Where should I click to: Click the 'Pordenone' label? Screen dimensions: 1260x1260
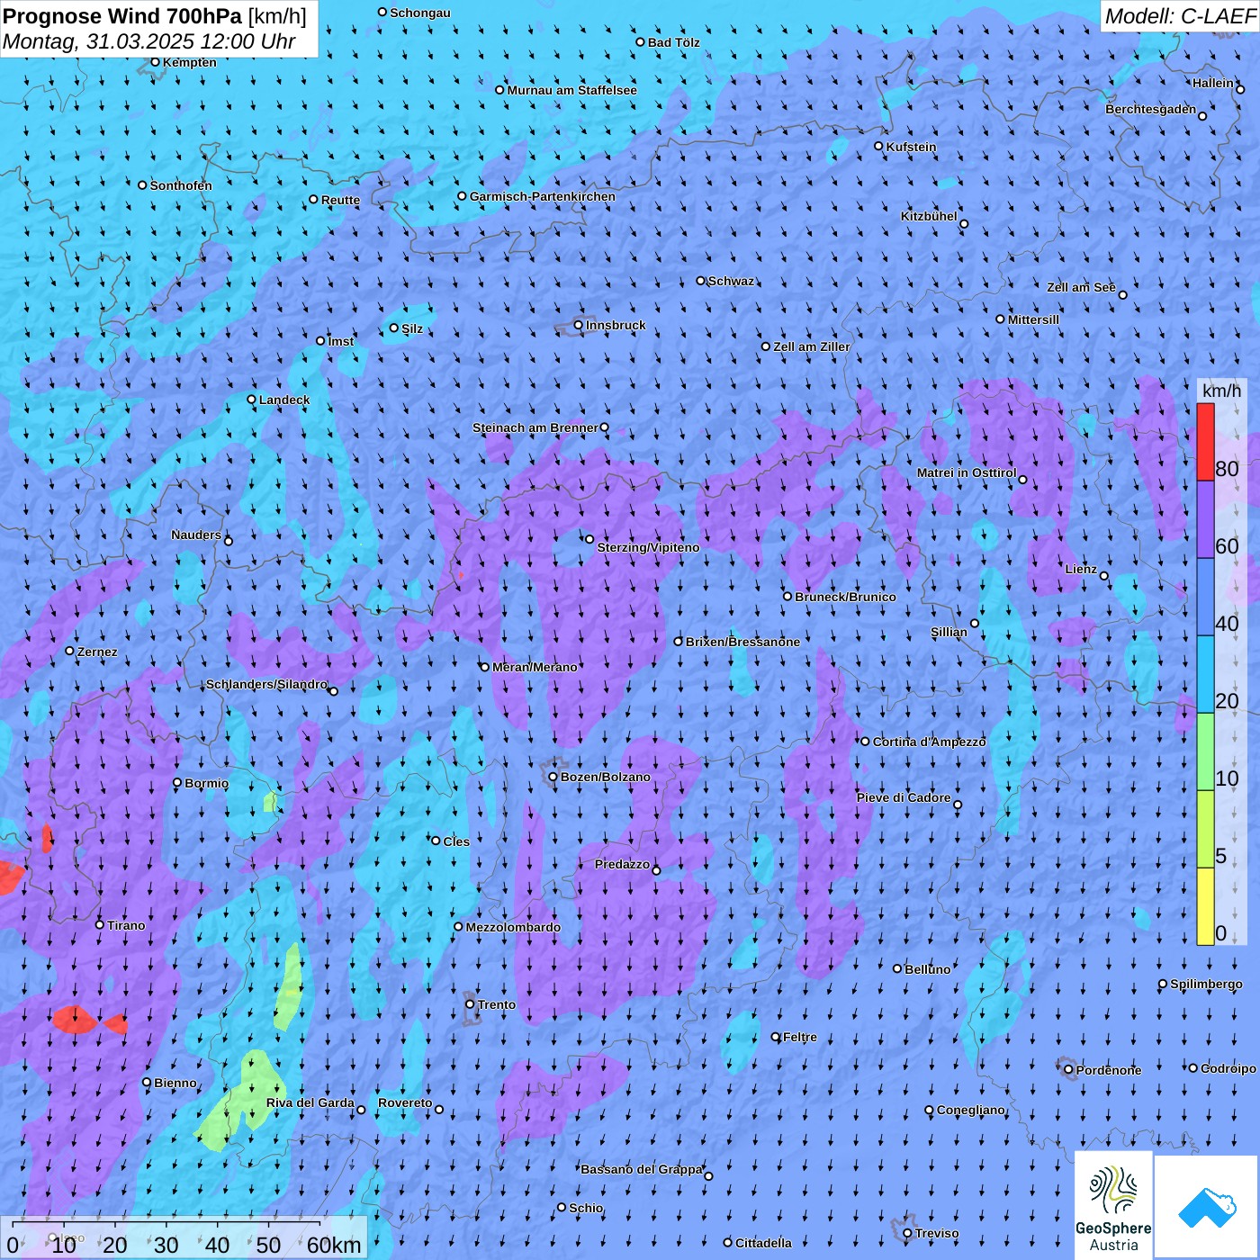[1109, 1070]
